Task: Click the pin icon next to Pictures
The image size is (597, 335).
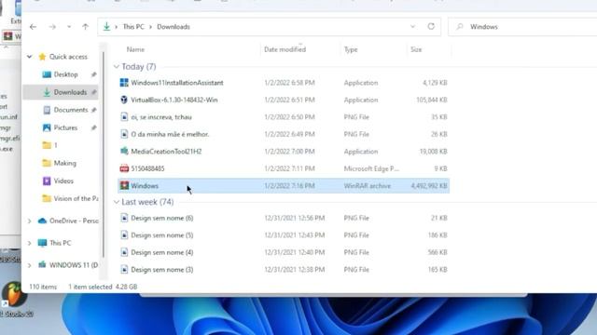Action: point(93,127)
